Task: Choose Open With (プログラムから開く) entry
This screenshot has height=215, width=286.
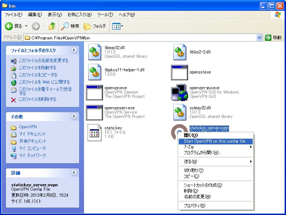Action: click(216, 153)
